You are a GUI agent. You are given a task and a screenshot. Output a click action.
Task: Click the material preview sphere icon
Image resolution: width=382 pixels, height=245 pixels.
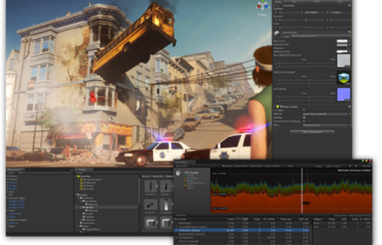[x=277, y=33]
